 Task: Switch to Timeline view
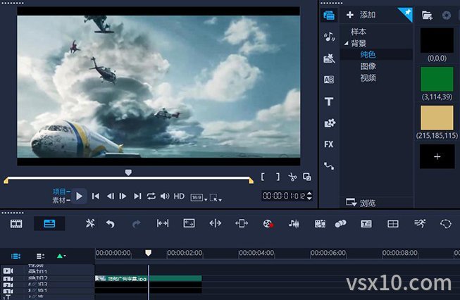pos(49,224)
